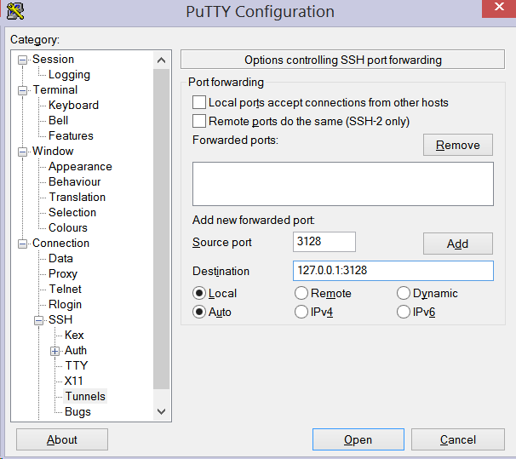This screenshot has height=459, width=516.
Task: Select Selection in the category tree
Action: [72, 212]
